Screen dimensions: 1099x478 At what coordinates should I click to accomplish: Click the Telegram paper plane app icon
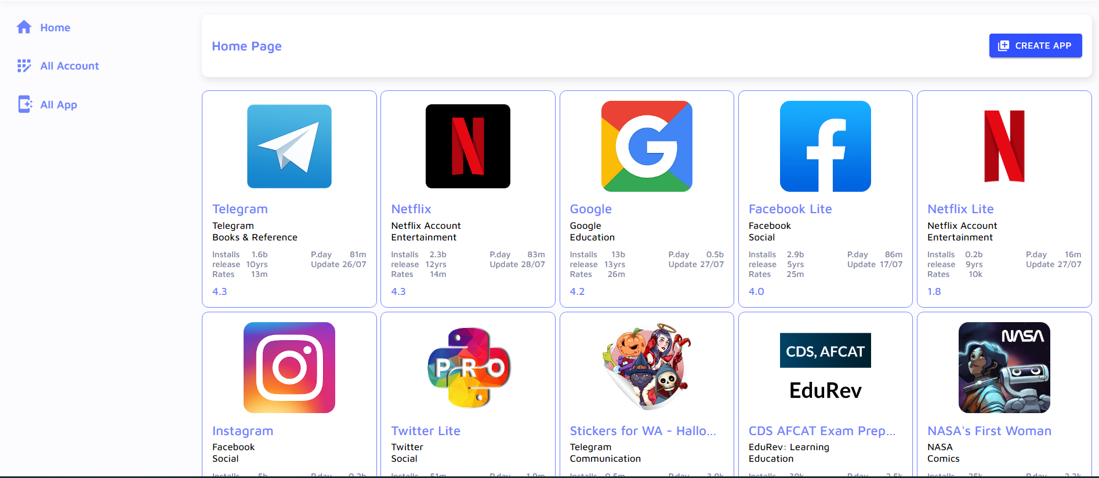point(289,146)
